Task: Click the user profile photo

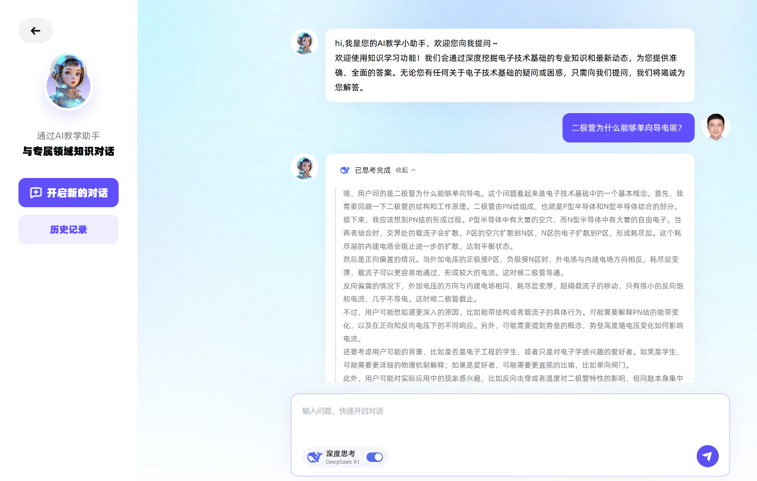Action: 715,127
